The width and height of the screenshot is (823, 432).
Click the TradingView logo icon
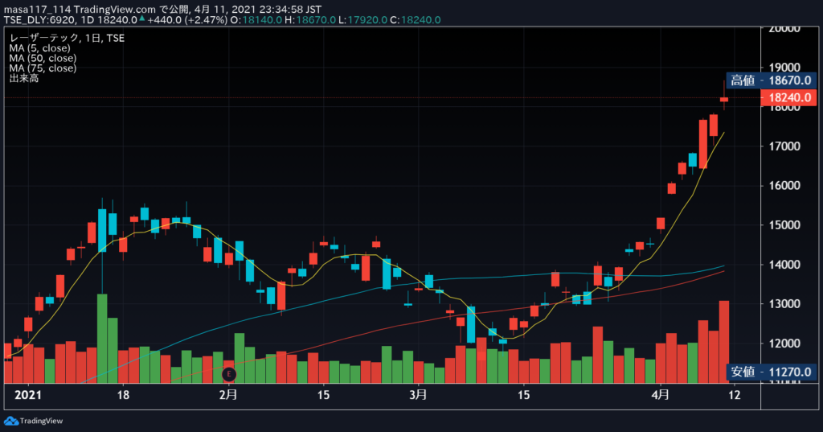10,421
